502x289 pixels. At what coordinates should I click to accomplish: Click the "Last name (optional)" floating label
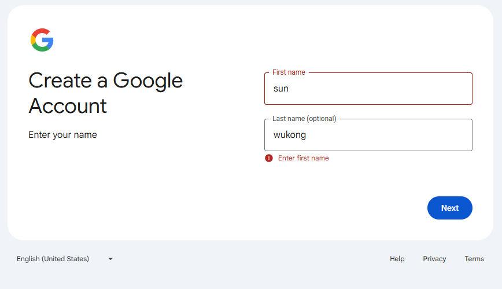coord(304,119)
